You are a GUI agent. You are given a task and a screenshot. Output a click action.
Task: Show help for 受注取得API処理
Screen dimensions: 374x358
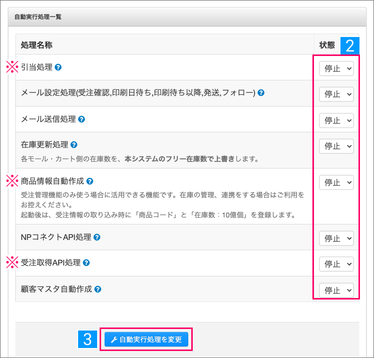tap(86, 263)
